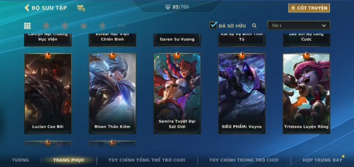Click the Cốt Truyện button

coord(309,8)
